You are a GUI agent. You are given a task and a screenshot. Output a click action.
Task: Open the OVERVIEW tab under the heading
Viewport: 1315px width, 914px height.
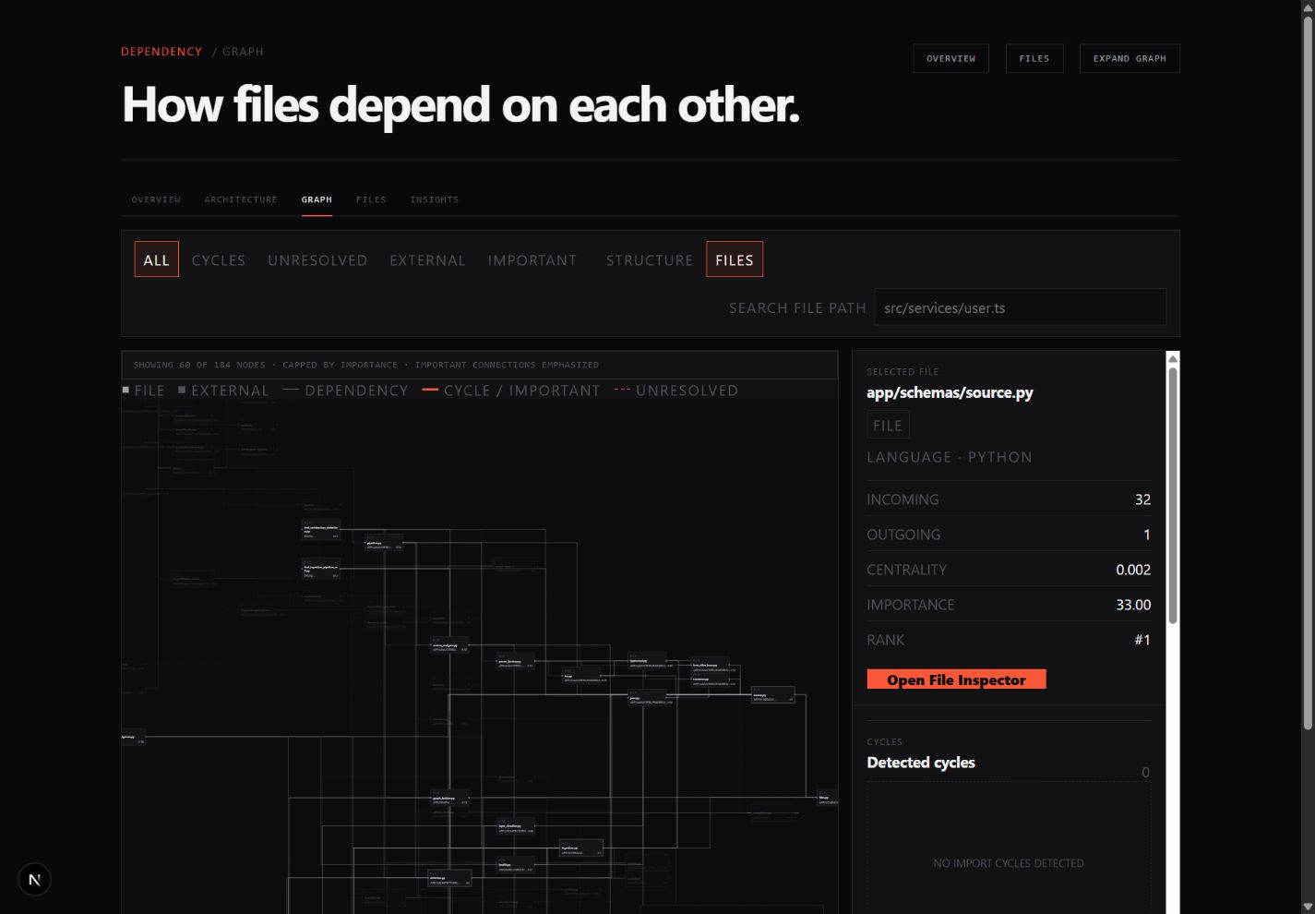pyautogui.click(x=156, y=199)
